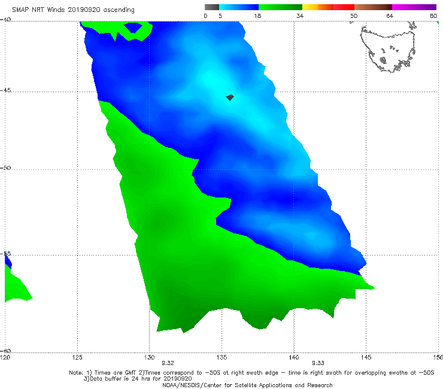The height and width of the screenshot is (389, 443).
Task: Click the brown 50–64 color bar segment
Action: coord(373,7)
